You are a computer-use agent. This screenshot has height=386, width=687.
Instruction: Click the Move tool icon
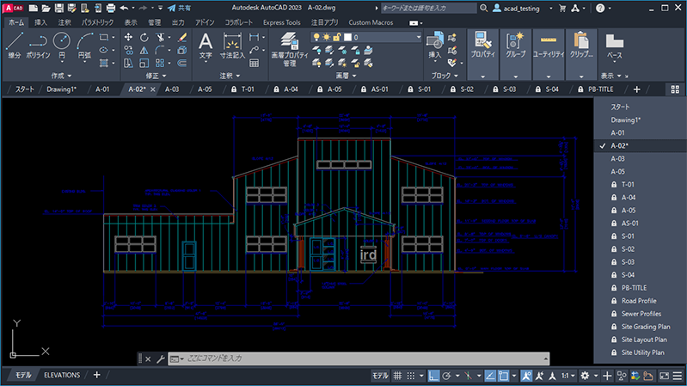(x=128, y=37)
